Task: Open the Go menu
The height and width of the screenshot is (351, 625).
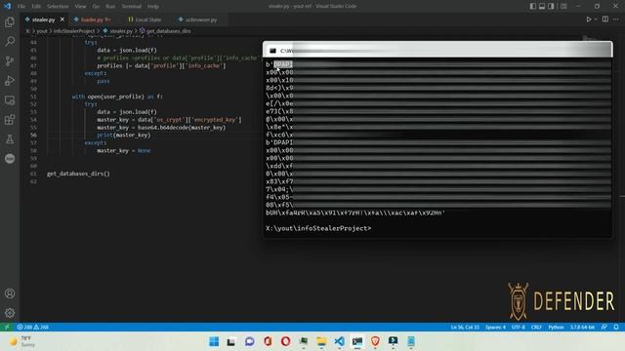Action: (x=96, y=7)
